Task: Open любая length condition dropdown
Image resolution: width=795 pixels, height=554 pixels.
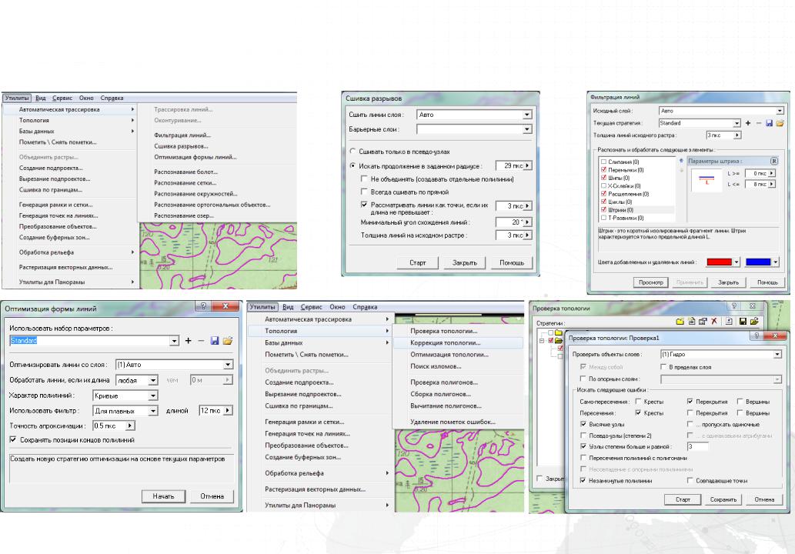Action: point(152,380)
